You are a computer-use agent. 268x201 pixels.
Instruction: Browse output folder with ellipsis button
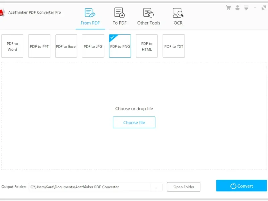pos(157,187)
